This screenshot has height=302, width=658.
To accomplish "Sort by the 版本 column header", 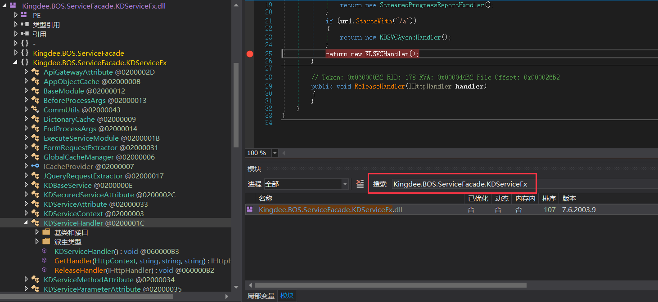I will pyautogui.click(x=609, y=198).
